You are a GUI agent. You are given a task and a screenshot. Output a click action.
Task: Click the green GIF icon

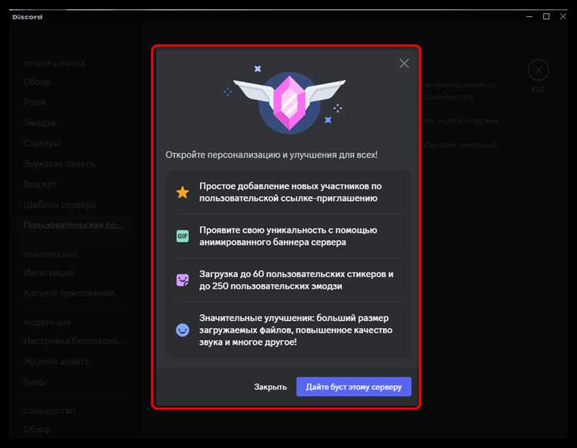click(x=182, y=236)
